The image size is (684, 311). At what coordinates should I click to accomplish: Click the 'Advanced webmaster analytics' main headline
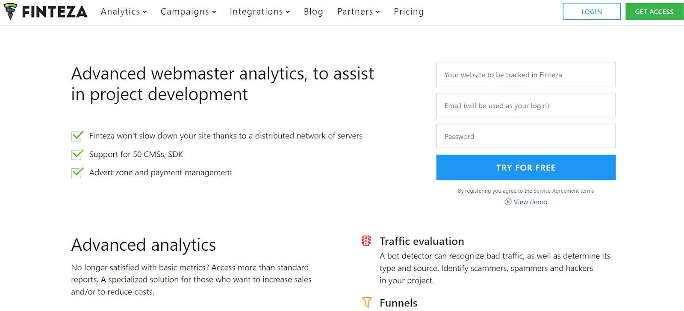coord(222,84)
